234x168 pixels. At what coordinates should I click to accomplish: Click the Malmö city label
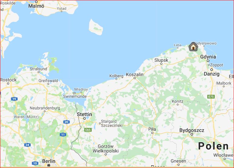click(x=36, y=6)
